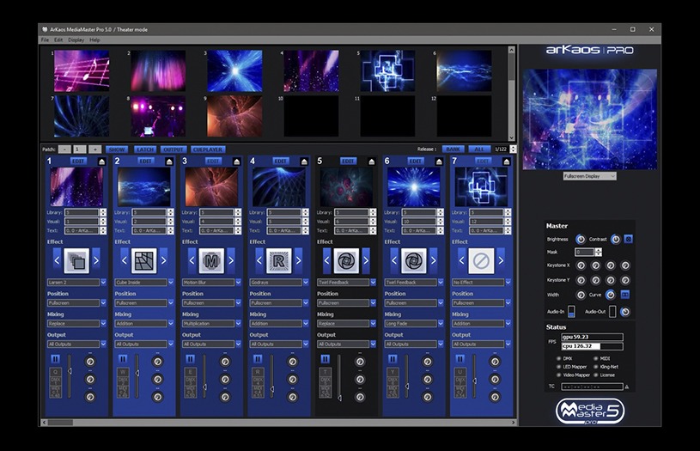Viewport: 700px width, 451px height.
Task: Click the SHOW button
Action: [x=117, y=149]
